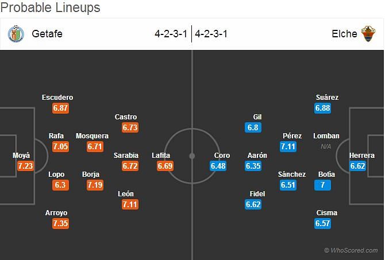This screenshot has height=260, width=385.
Task: Click Botía's rating badge showing 7
Action: [x=322, y=185]
